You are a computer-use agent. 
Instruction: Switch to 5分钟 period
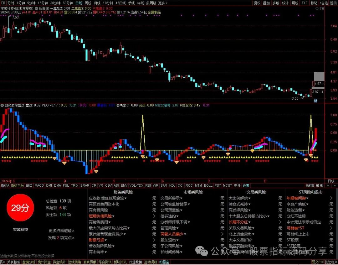pos(32,3)
